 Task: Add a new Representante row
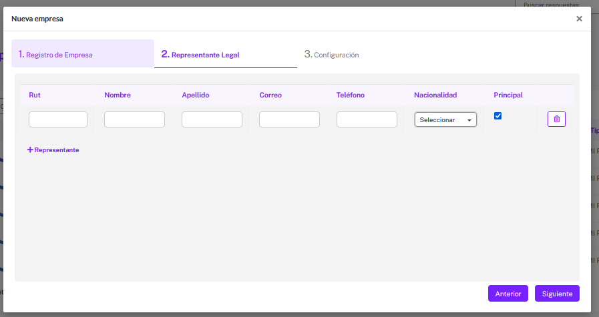[53, 150]
